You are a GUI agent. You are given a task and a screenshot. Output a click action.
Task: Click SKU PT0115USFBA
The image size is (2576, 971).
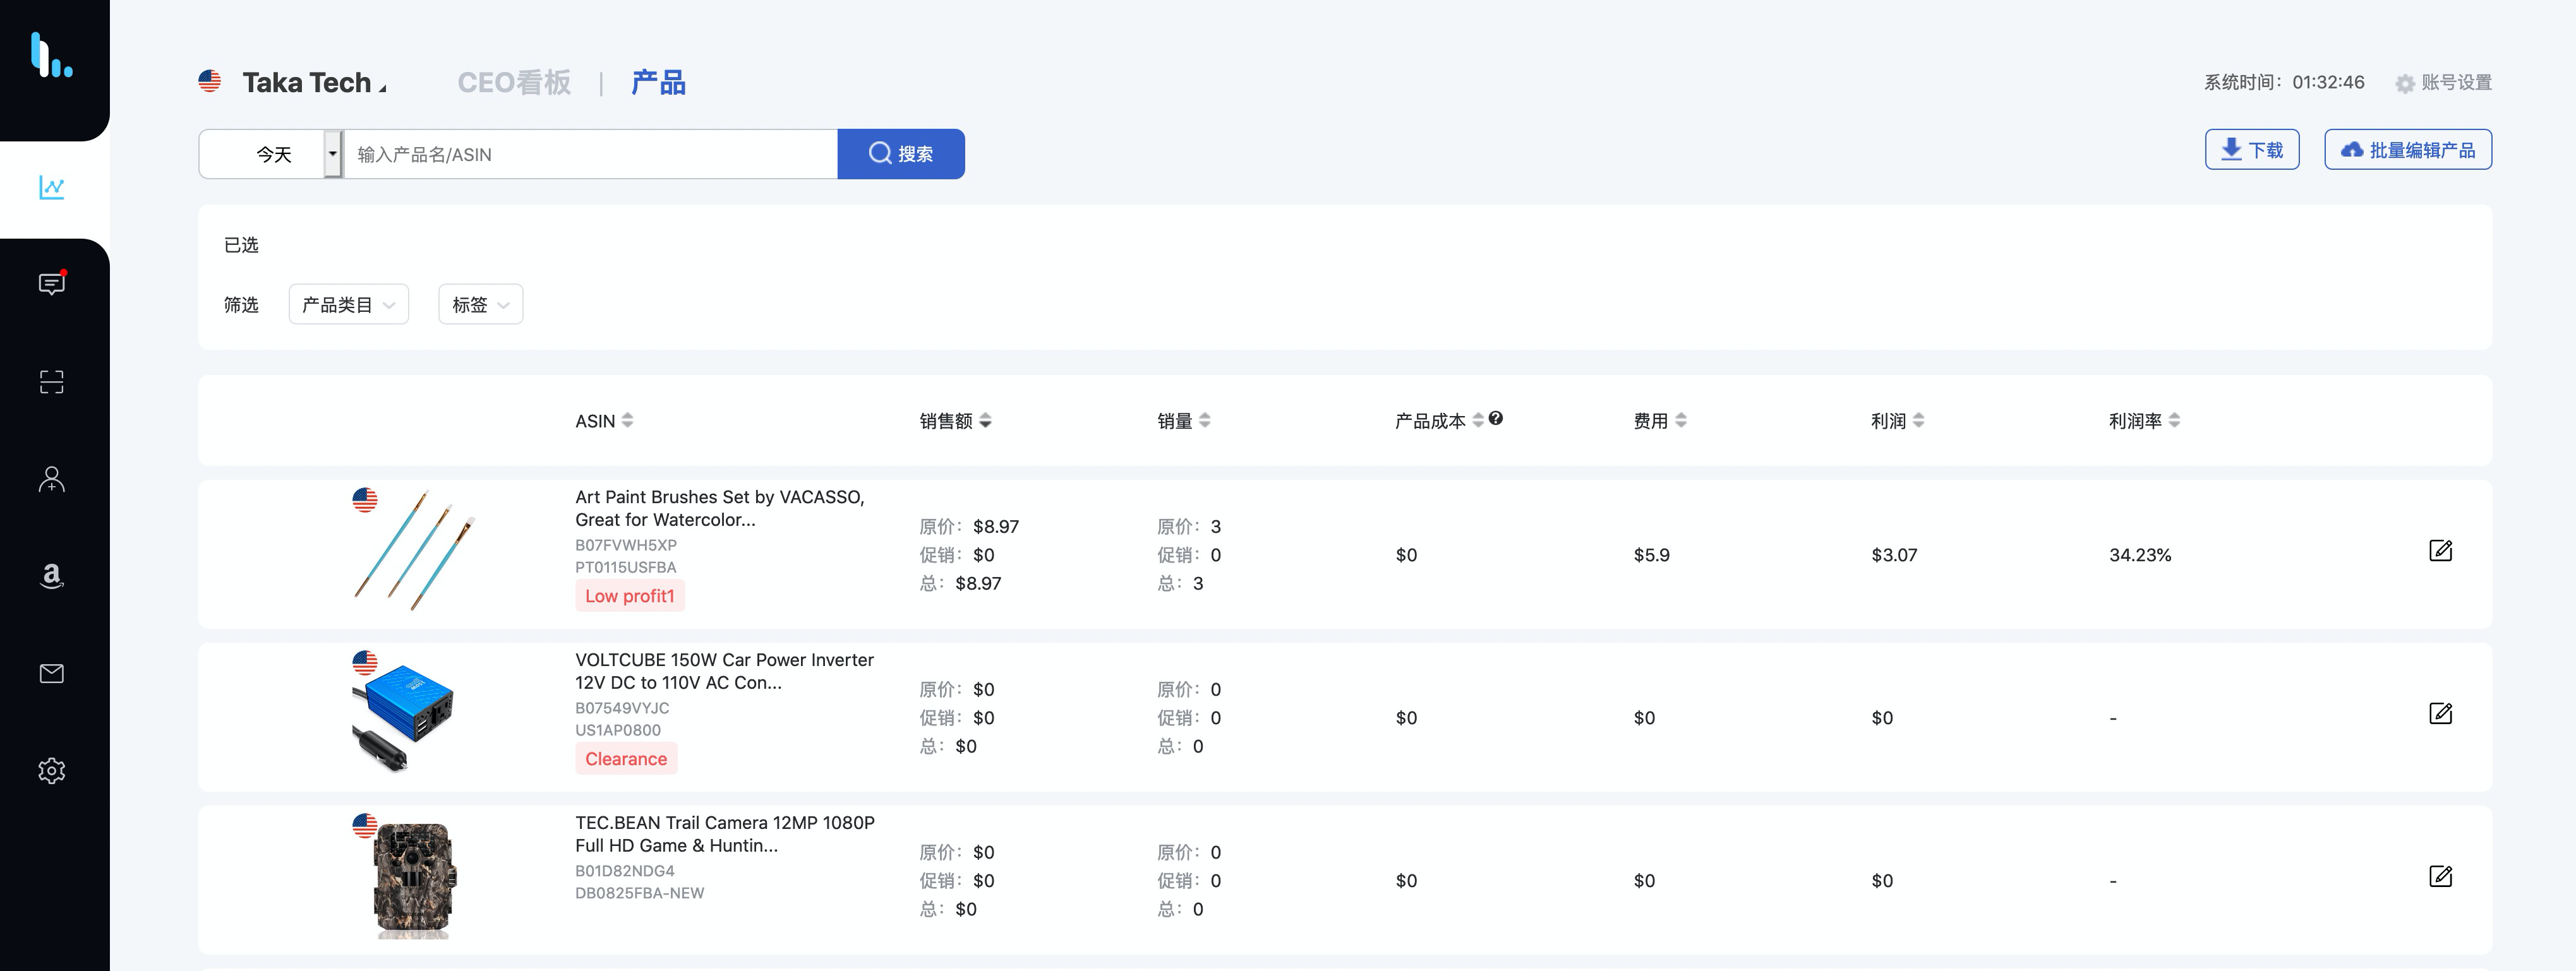626,566
